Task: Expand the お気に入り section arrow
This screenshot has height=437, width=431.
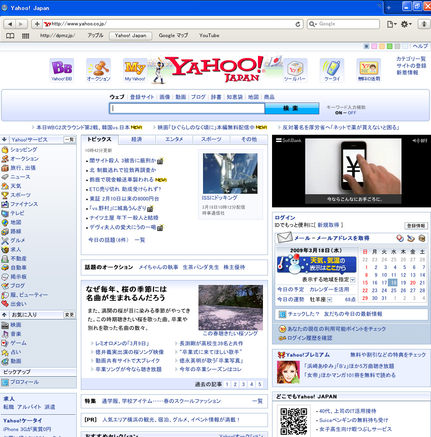Action: click(4, 314)
